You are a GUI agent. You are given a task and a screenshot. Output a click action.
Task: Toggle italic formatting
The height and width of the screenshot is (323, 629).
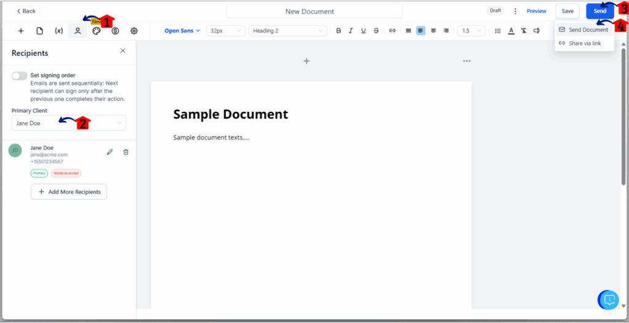tap(351, 31)
